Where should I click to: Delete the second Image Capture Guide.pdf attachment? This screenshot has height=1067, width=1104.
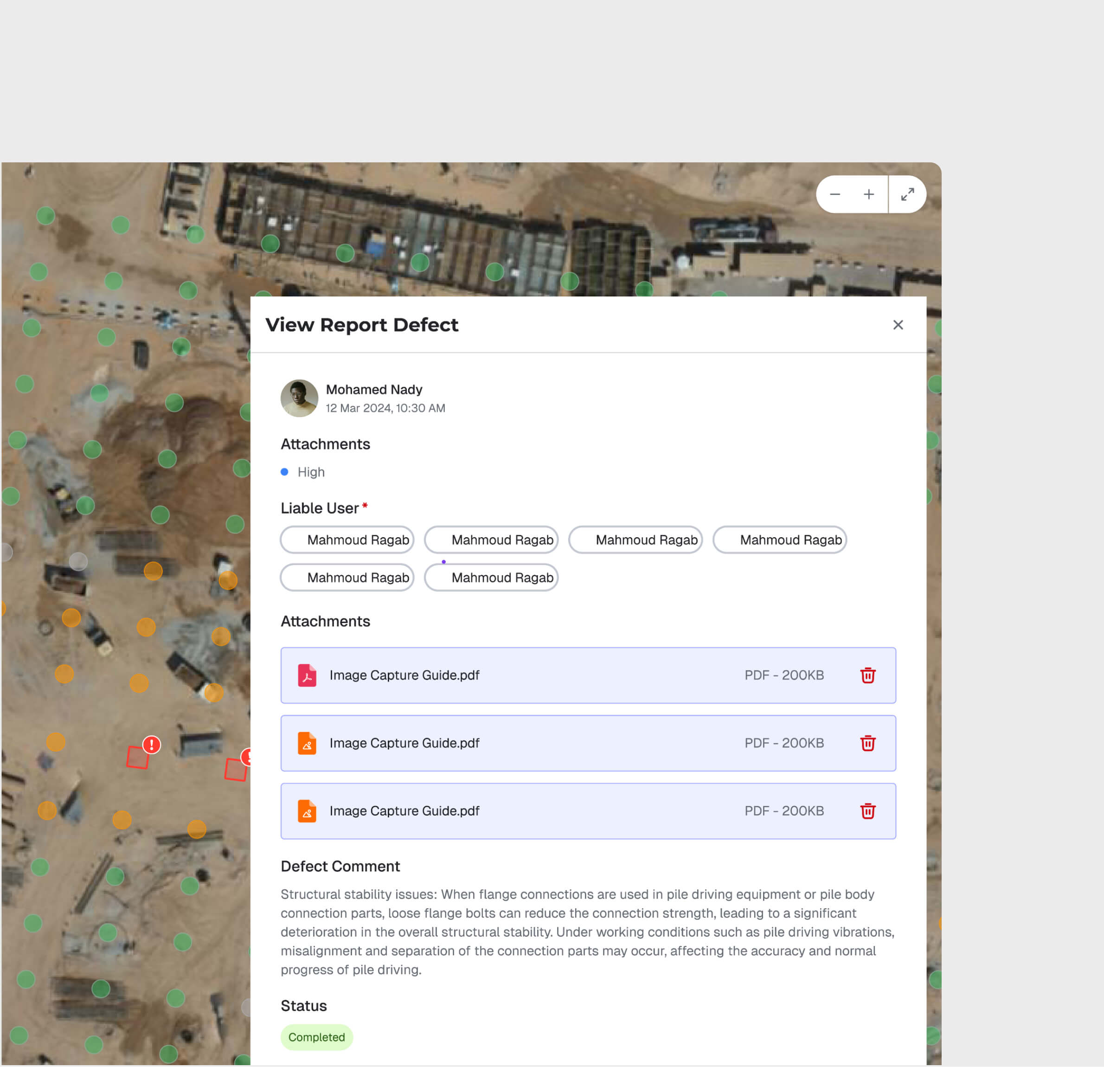(867, 743)
